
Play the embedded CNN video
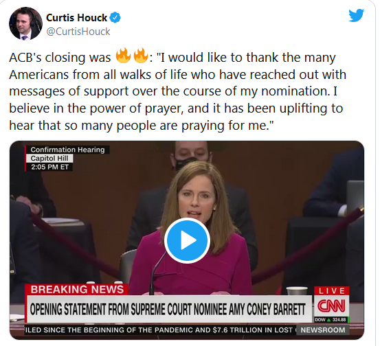(x=187, y=240)
